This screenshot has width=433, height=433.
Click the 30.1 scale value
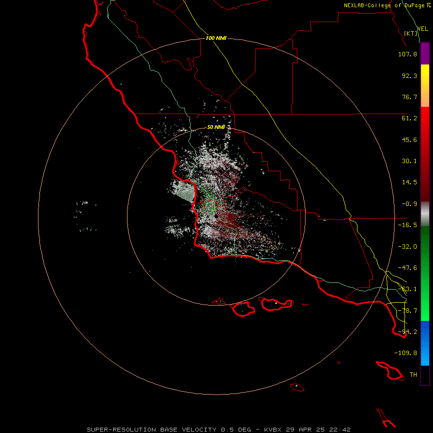coord(409,161)
